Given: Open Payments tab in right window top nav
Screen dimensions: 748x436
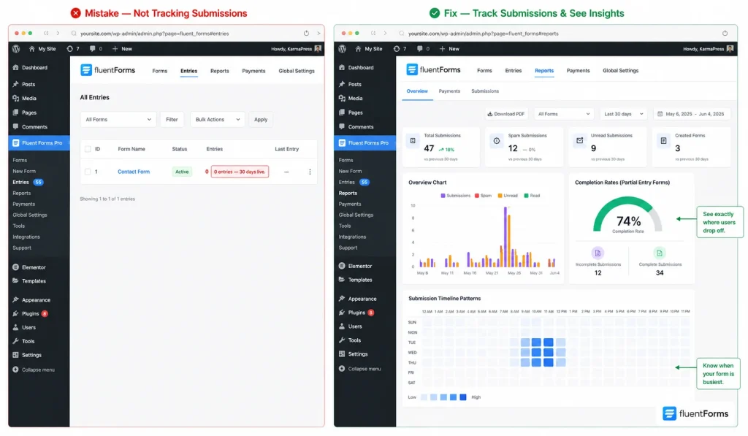Looking at the screenshot, I should (x=578, y=71).
